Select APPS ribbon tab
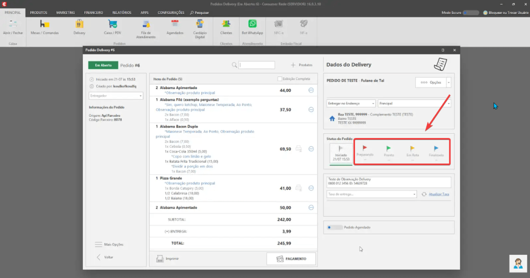 coord(144,12)
